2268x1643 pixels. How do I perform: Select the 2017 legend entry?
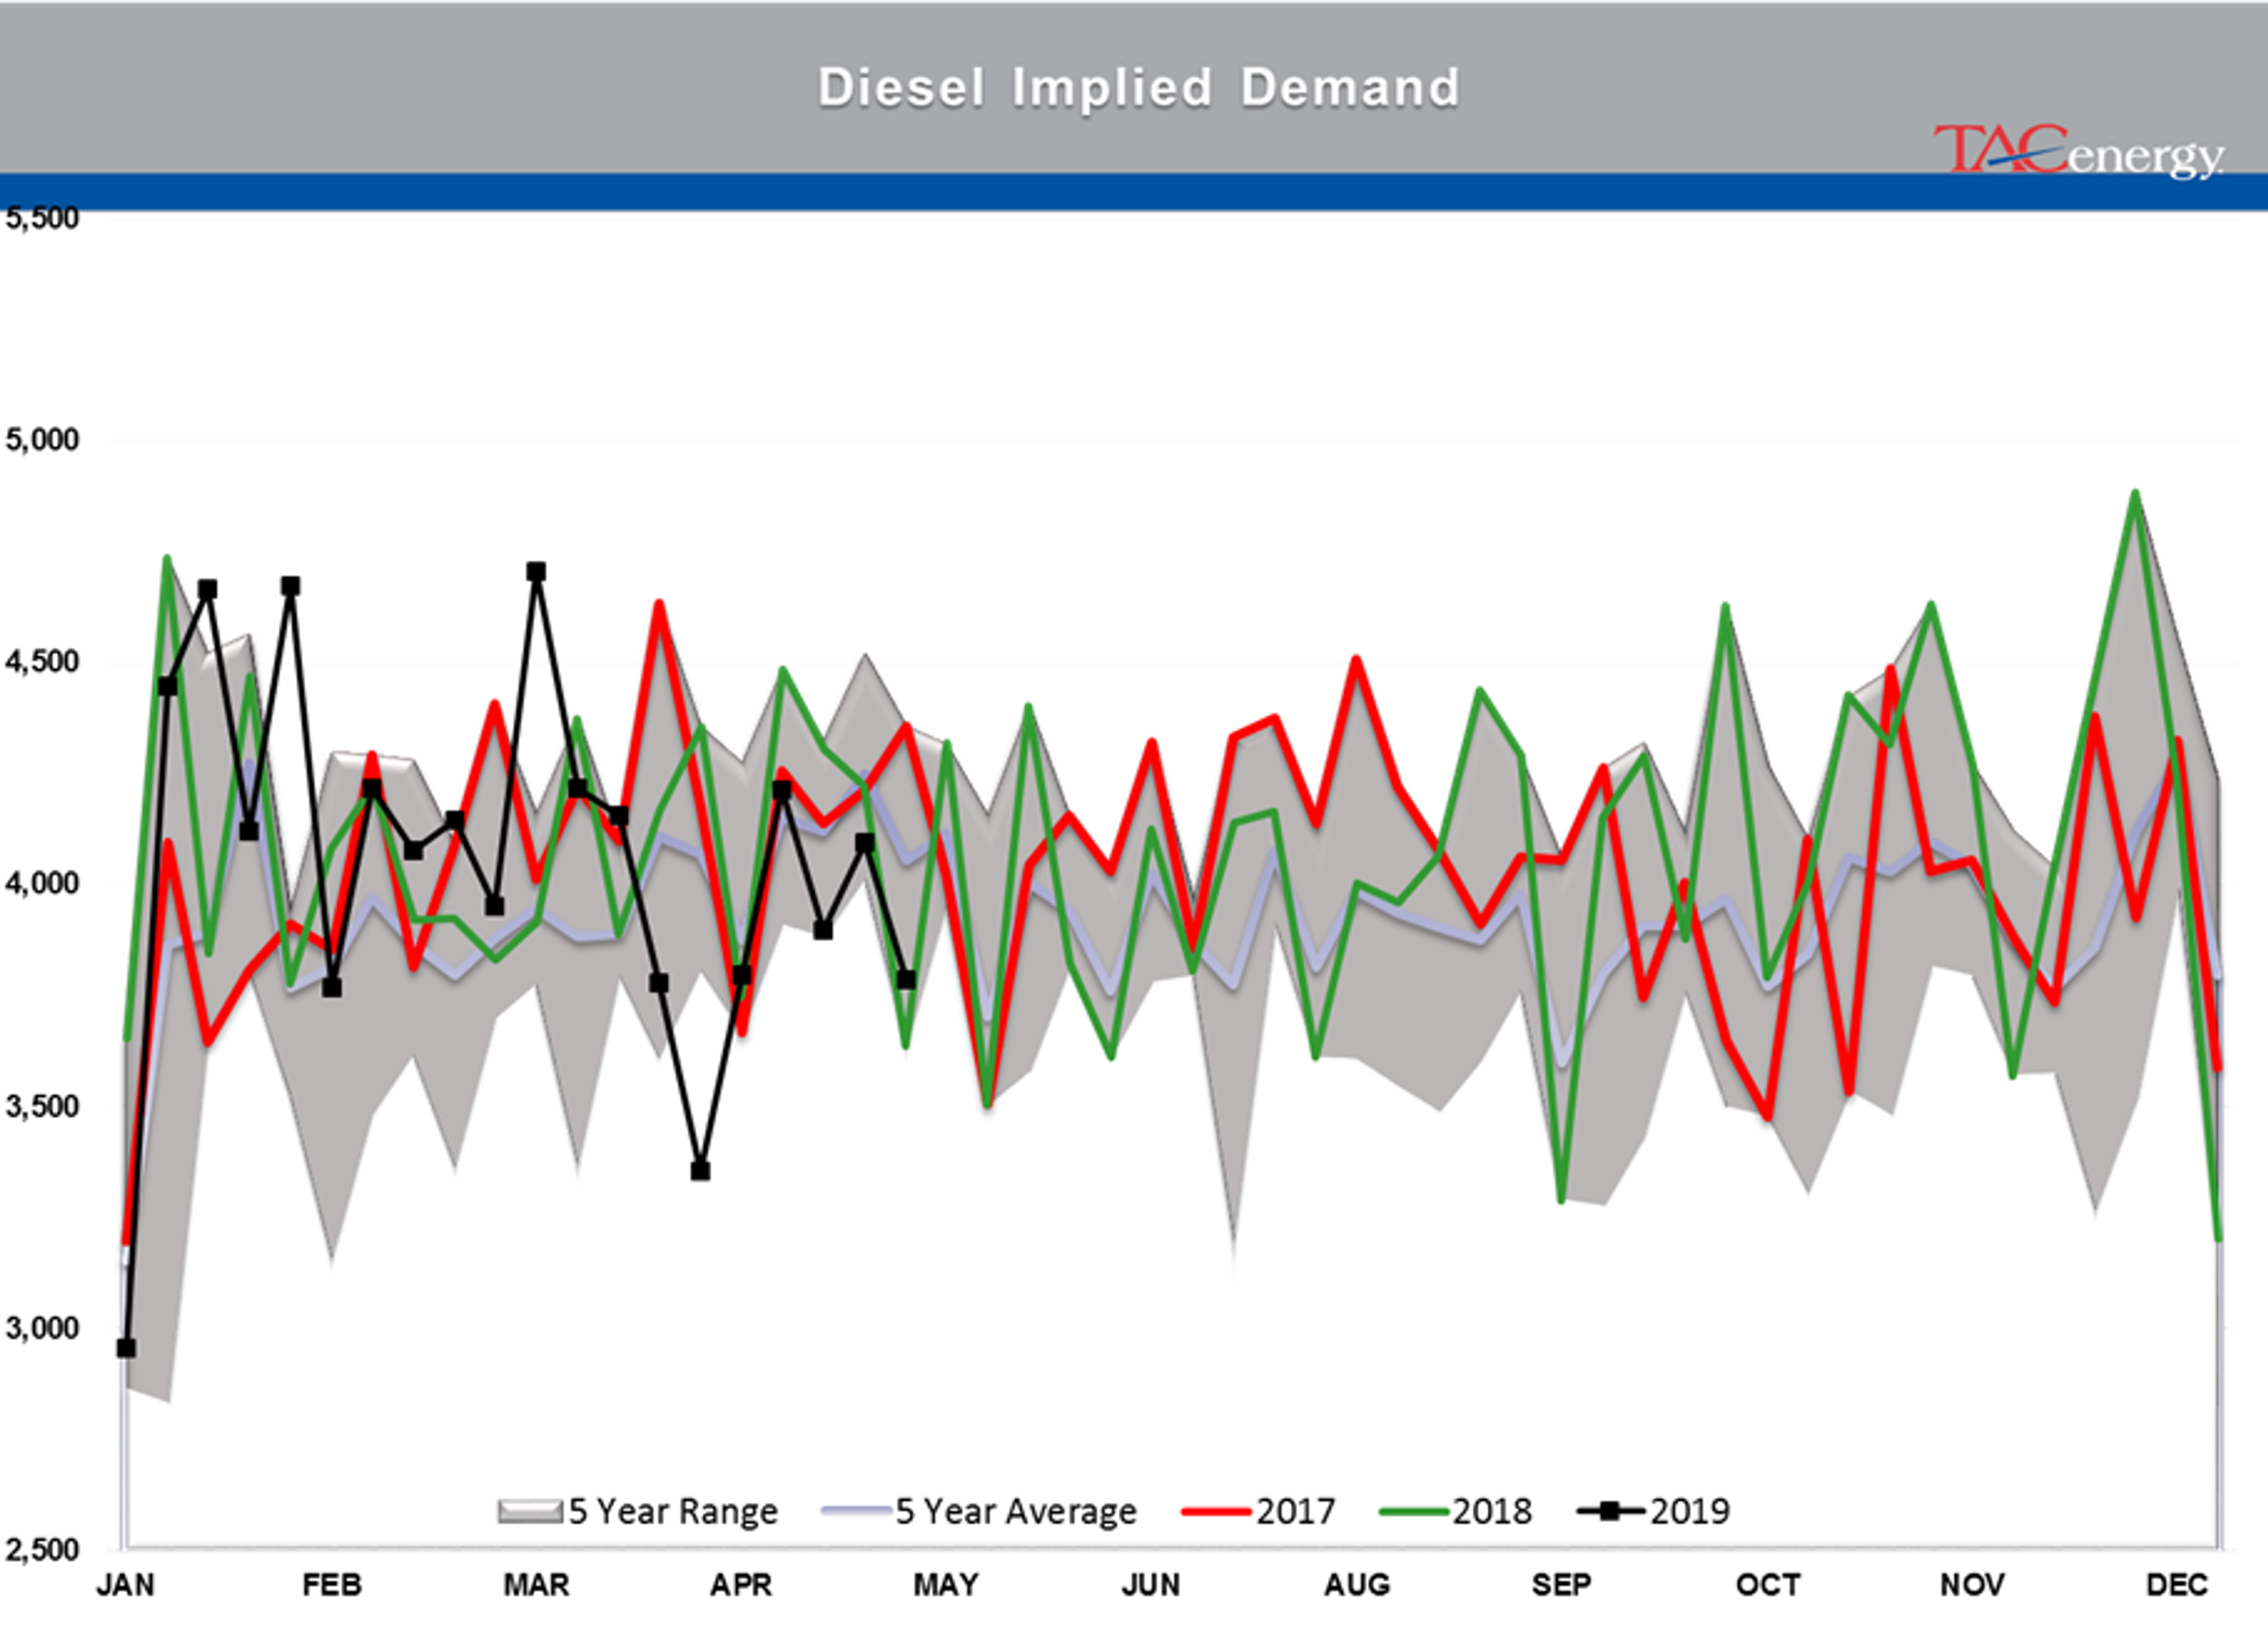point(1258,1511)
